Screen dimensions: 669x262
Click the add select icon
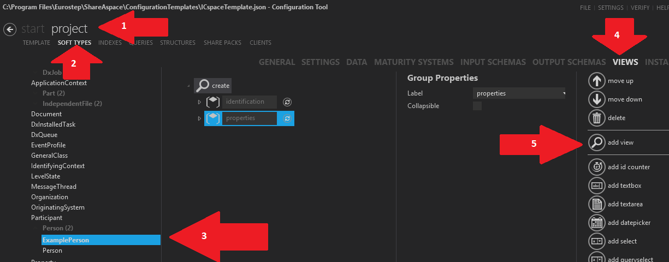597,241
